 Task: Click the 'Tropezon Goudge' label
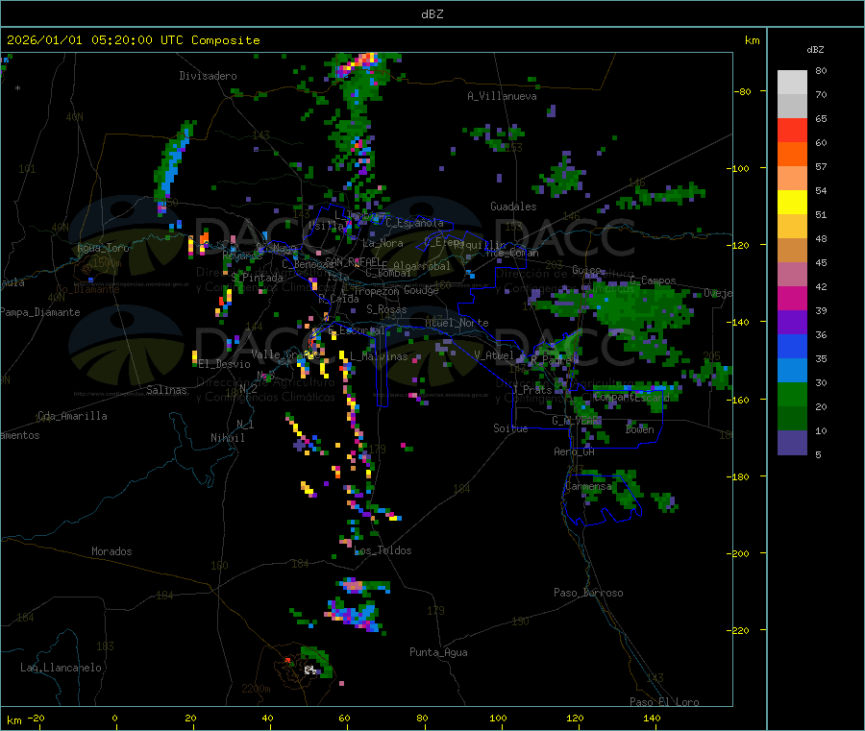pyautogui.click(x=396, y=290)
